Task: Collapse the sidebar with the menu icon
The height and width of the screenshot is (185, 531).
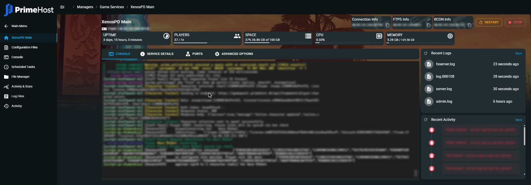Action: (x=62, y=7)
